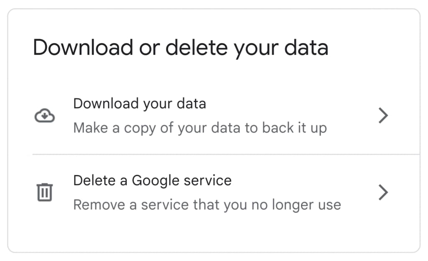Select the Delete a Google service title
Screen dimensions: 428x261
(152, 180)
